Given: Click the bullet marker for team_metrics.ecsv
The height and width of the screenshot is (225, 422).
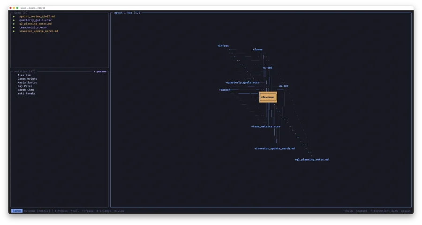Looking at the screenshot, I should coord(14,28).
